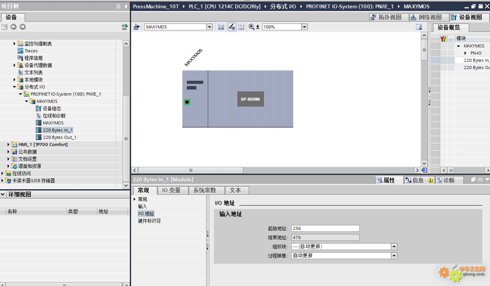This screenshot has height=286, width=490.
Task: Open Traces in the project tree
Action: coord(31,51)
